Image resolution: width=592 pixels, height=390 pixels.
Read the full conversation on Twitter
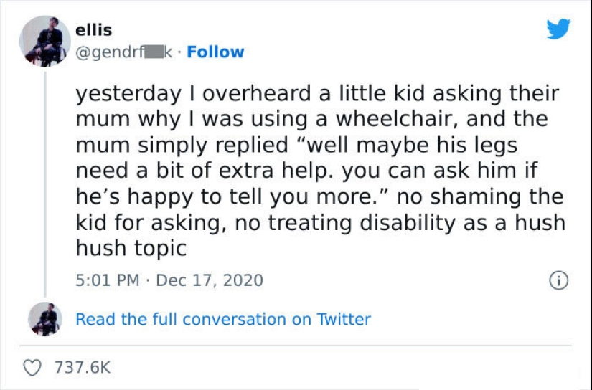tap(223, 319)
